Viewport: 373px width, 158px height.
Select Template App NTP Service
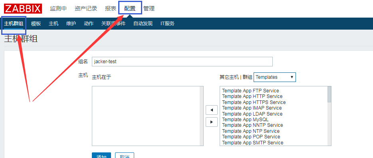[251, 131]
